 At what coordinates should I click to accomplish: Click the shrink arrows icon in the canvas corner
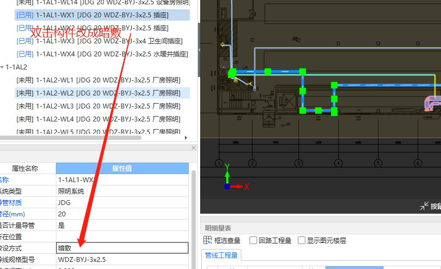pos(424,206)
